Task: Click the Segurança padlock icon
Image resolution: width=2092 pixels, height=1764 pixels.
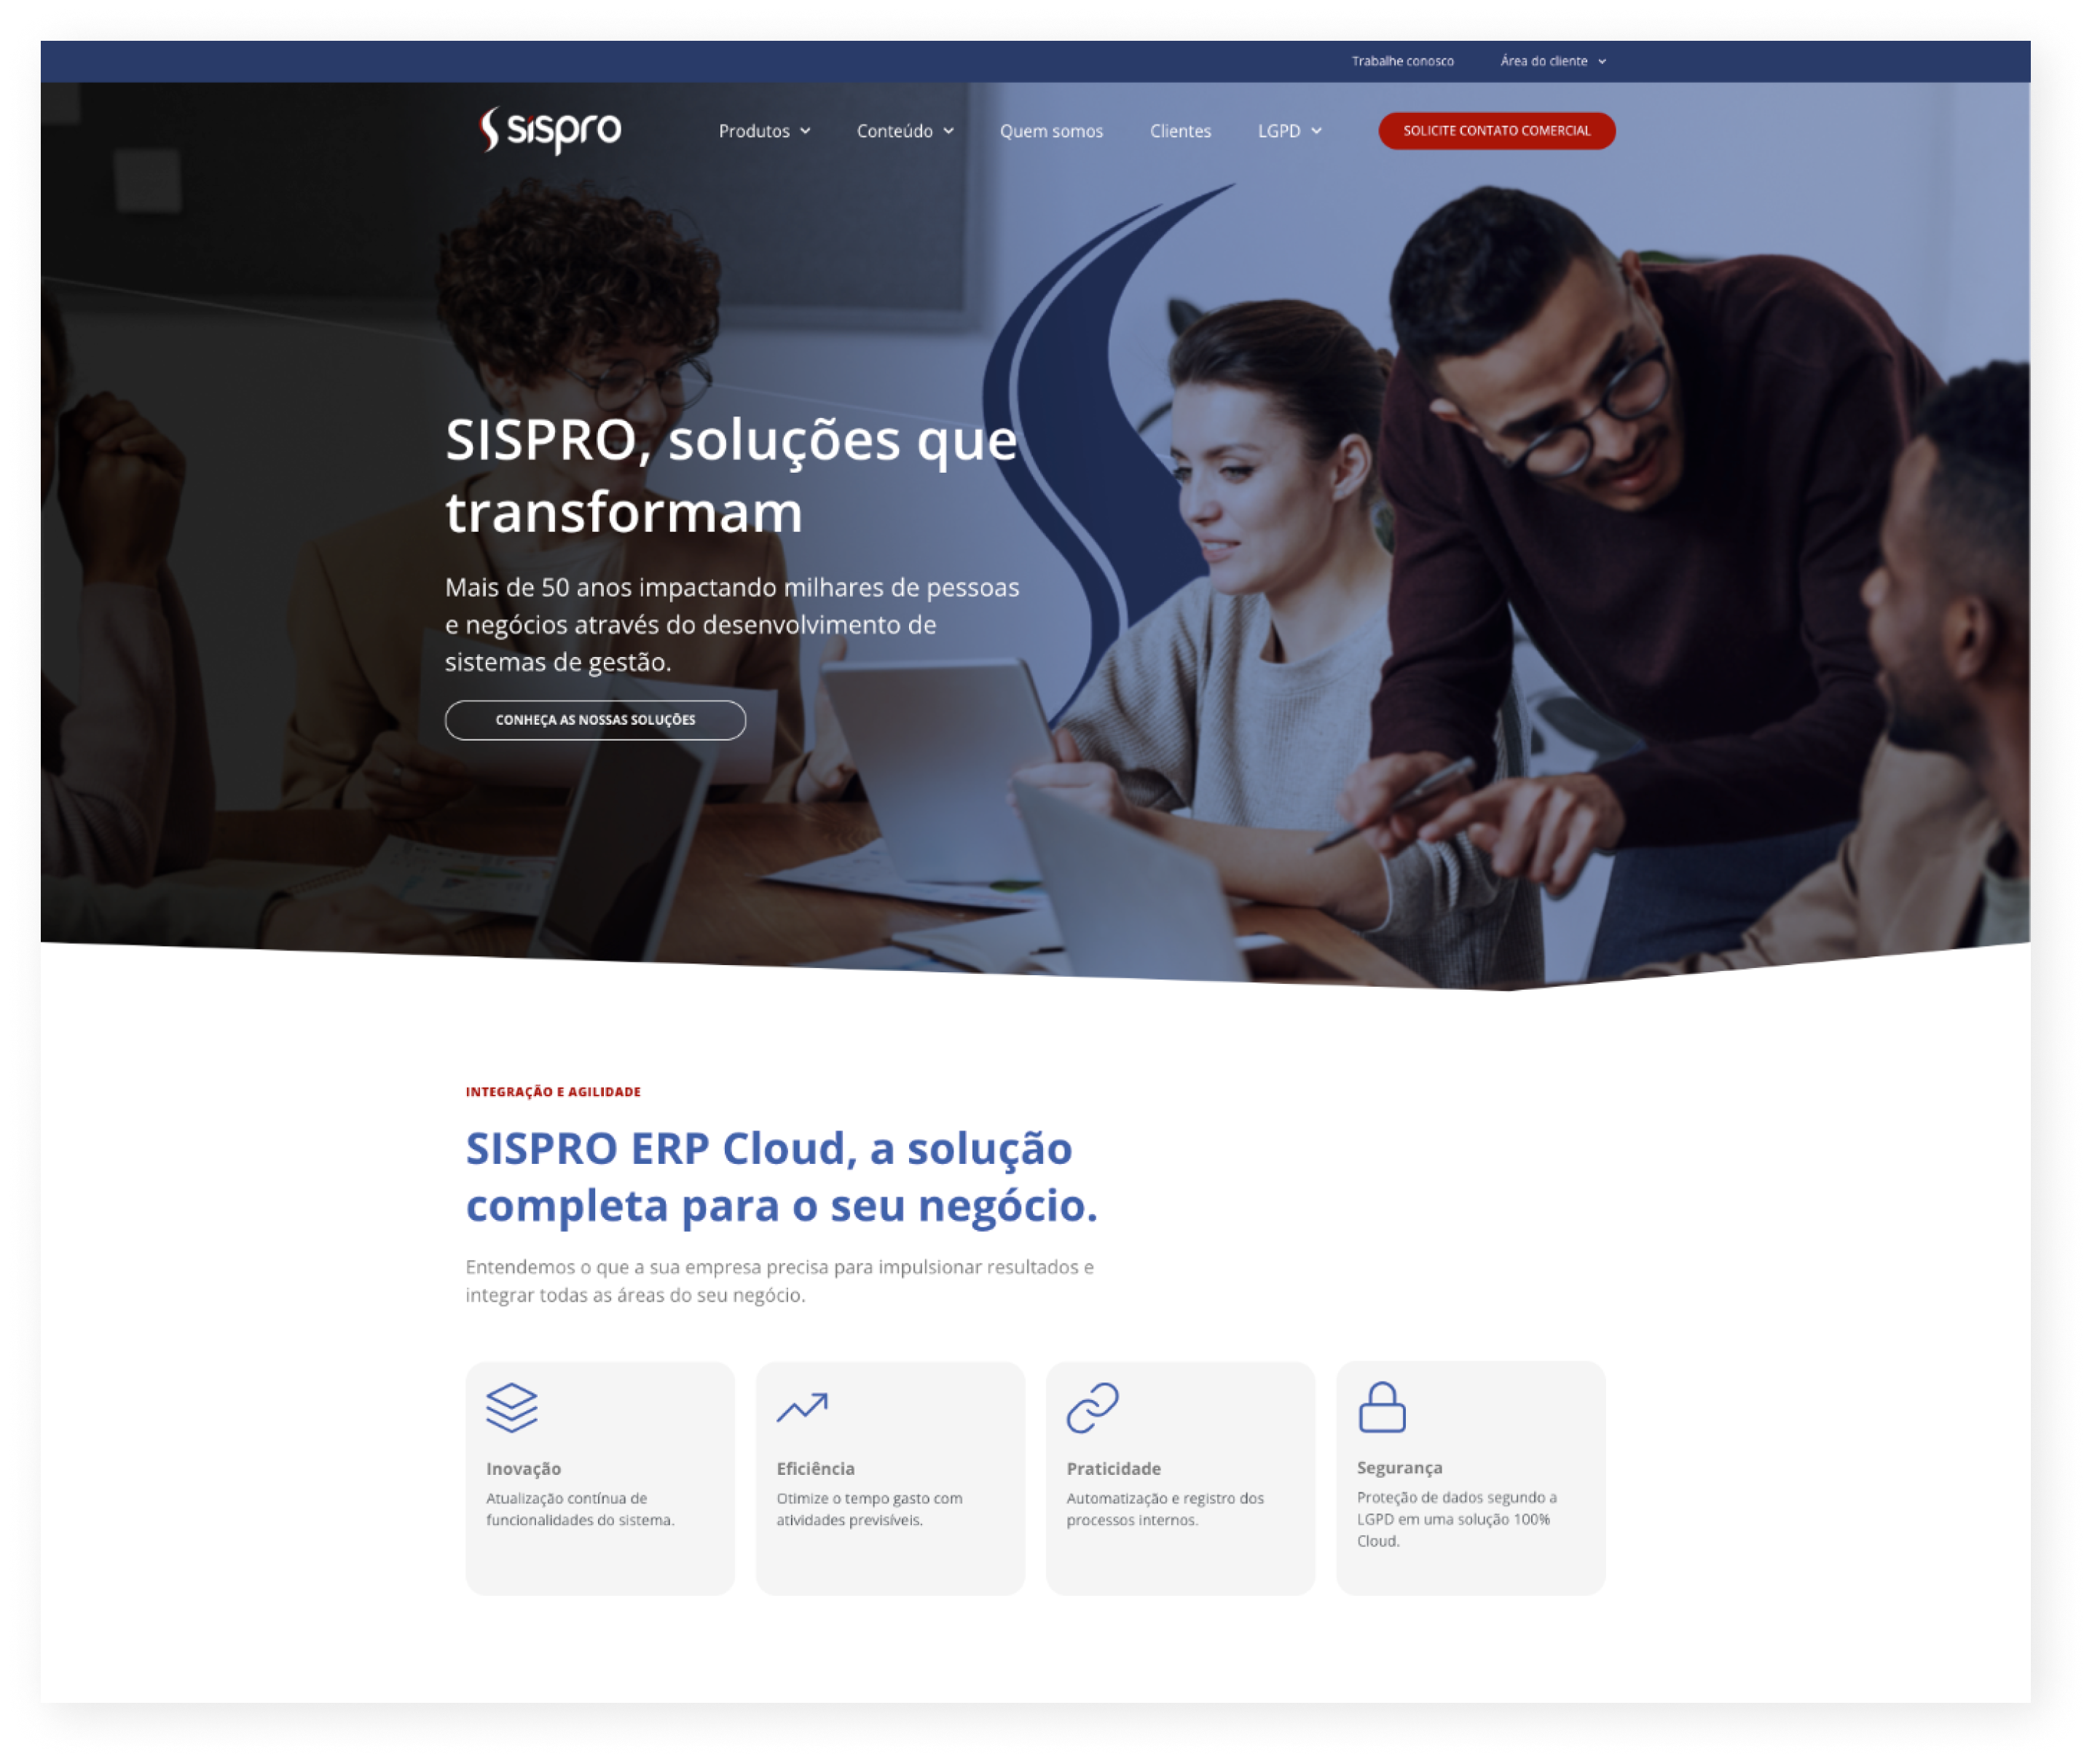Action: [x=1383, y=1408]
